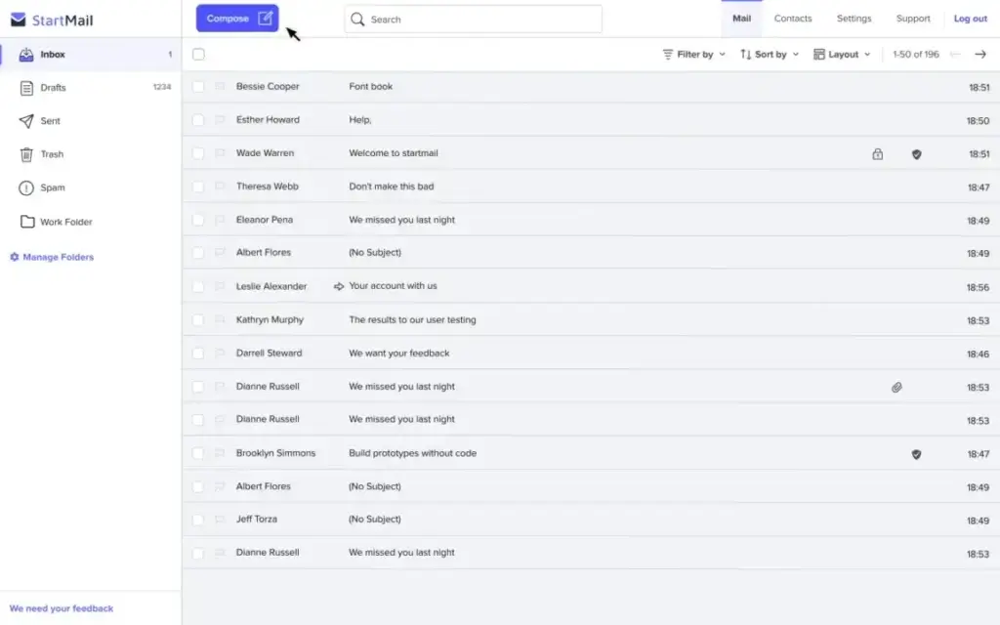The image size is (1000, 625).
Task: Open the Sort by dropdown
Action: coord(770,55)
